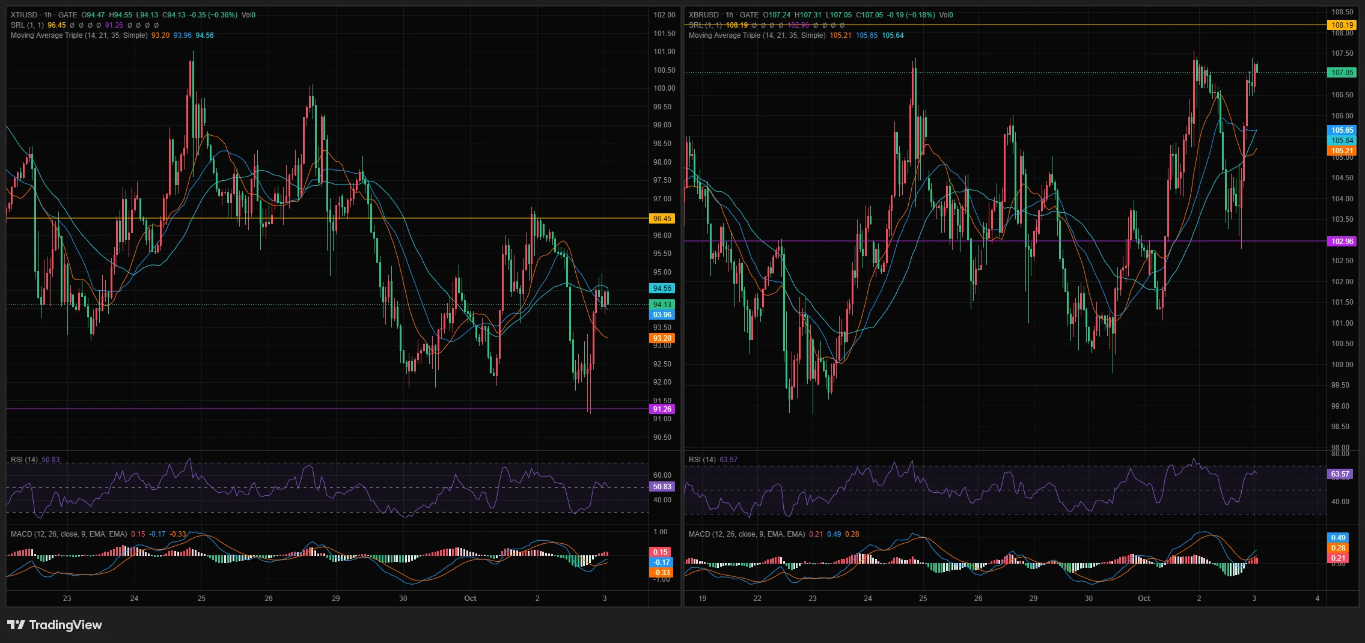This screenshot has height=643, width=1365.
Task: Click the Oct date label on XBRUSD time axis
Action: pyautogui.click(x=1144, y=599)
